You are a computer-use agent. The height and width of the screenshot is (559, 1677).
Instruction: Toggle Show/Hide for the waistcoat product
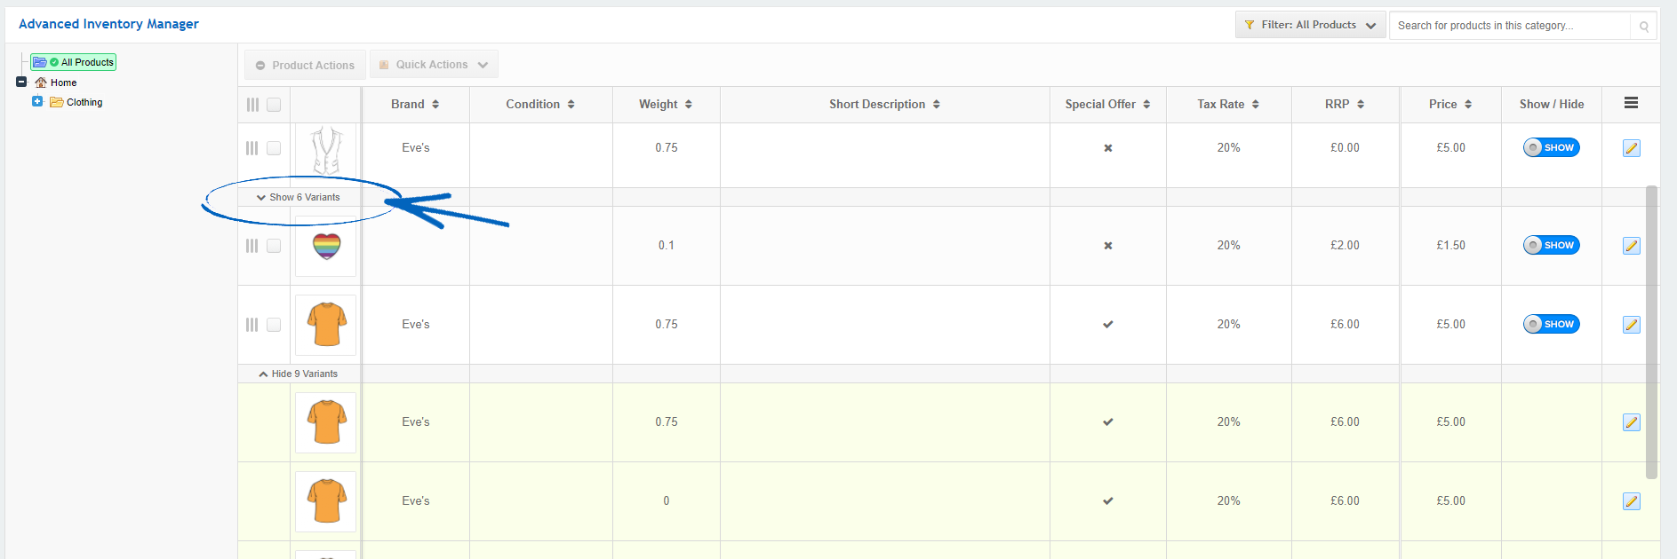[x=1551, y=147]
